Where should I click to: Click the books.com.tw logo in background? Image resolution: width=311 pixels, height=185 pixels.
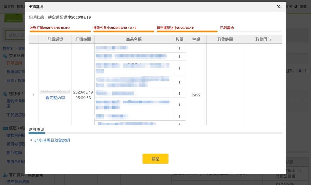coord(13,18)
